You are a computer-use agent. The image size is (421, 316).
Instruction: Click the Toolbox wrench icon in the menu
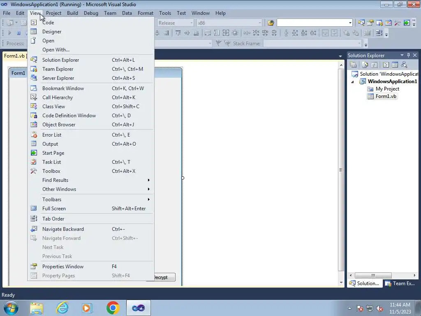pyautogui.click(x=34, y=171)
